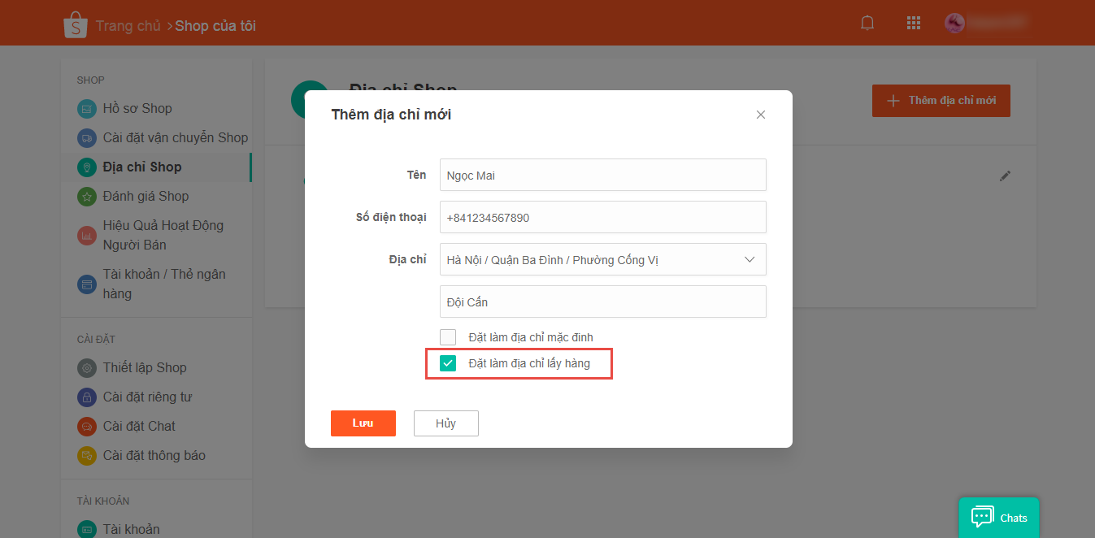Screen dimensions: 1095x538
Task: Open the green Chats widget
Action: tap(998, 517)
